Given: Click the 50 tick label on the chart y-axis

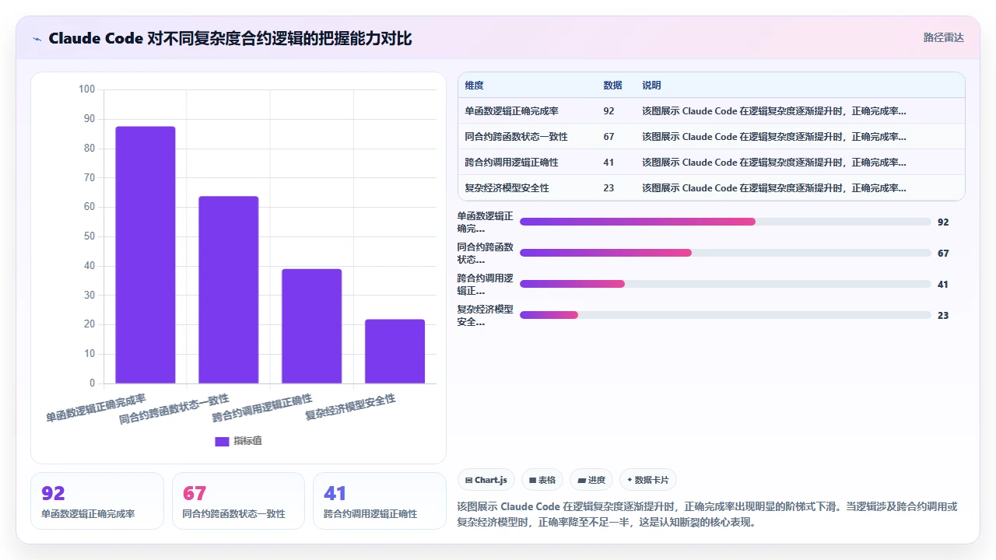Looking at the screenshot, I should 89,236.
